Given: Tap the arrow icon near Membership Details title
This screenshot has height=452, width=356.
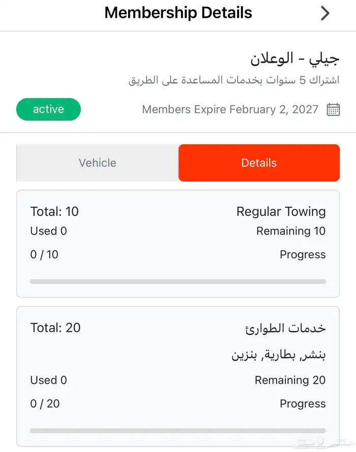Looking at the screenshot, I should pos(325,14).
